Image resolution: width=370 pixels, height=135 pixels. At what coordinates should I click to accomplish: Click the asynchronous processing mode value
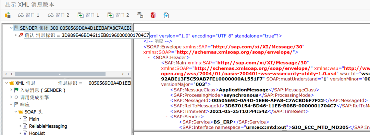241,95
